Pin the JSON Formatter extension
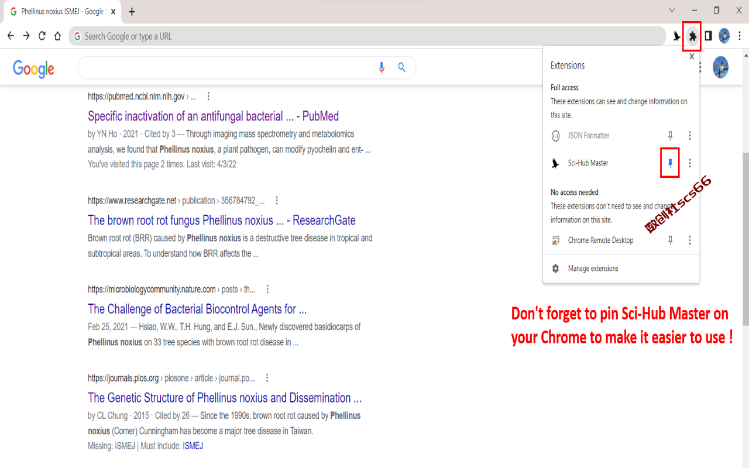This screenshot has width=749, height=468. 671,136
